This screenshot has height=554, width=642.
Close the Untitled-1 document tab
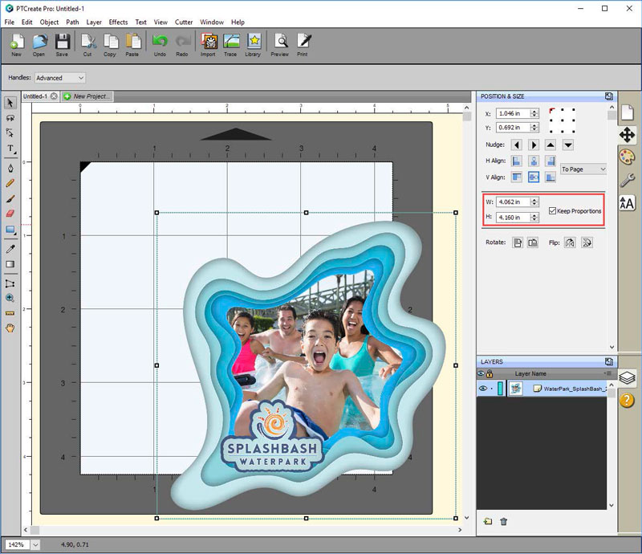point(54,96)
